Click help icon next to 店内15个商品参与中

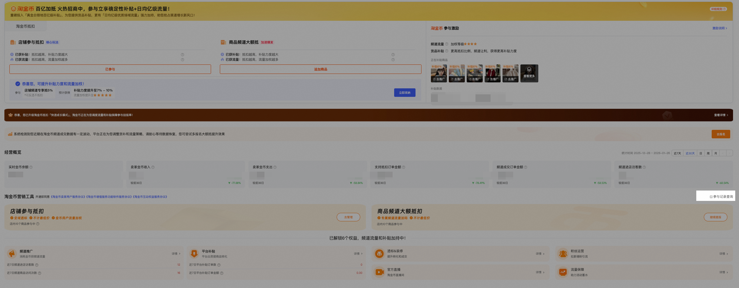point(38,224)
